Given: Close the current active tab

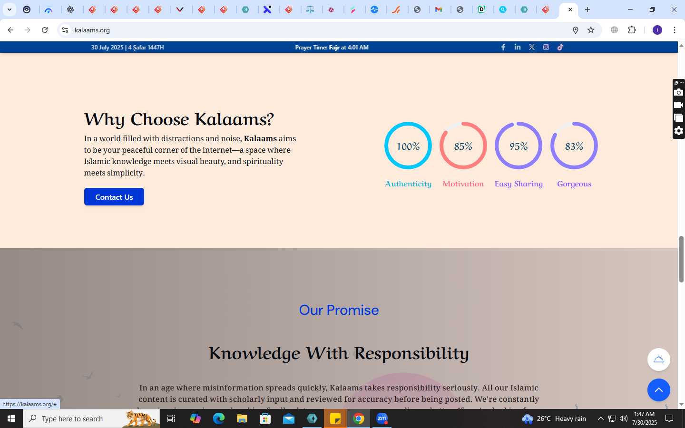Looking at the screenshot, I should tap(570, 10).
